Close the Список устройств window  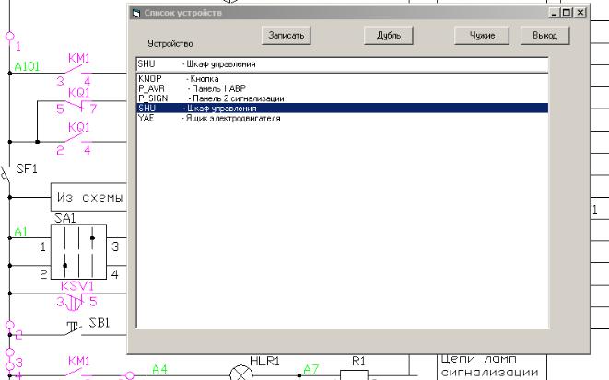pos(580,13)
